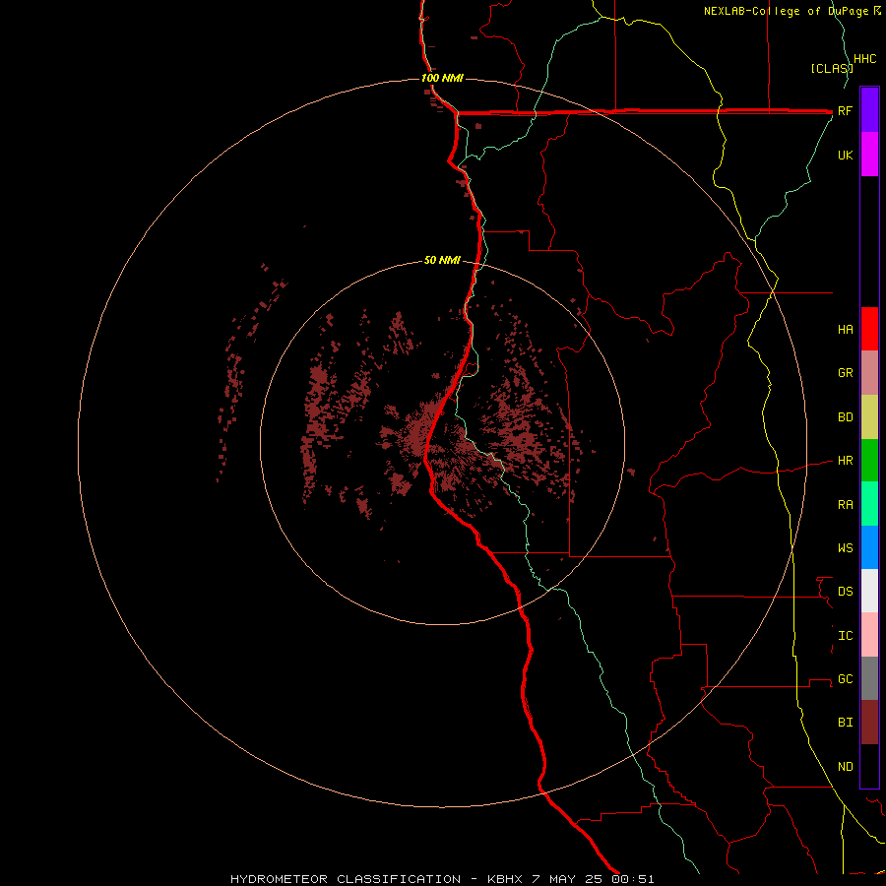
Task: Click the GR legend label
Action: (x=845, y=373)
